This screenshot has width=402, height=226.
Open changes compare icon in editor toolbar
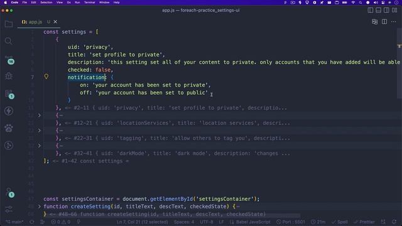pyautogui.click(x=374, y=22)
